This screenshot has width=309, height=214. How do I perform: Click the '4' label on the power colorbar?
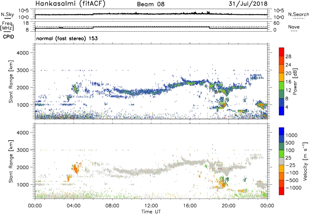click(287, 107)
